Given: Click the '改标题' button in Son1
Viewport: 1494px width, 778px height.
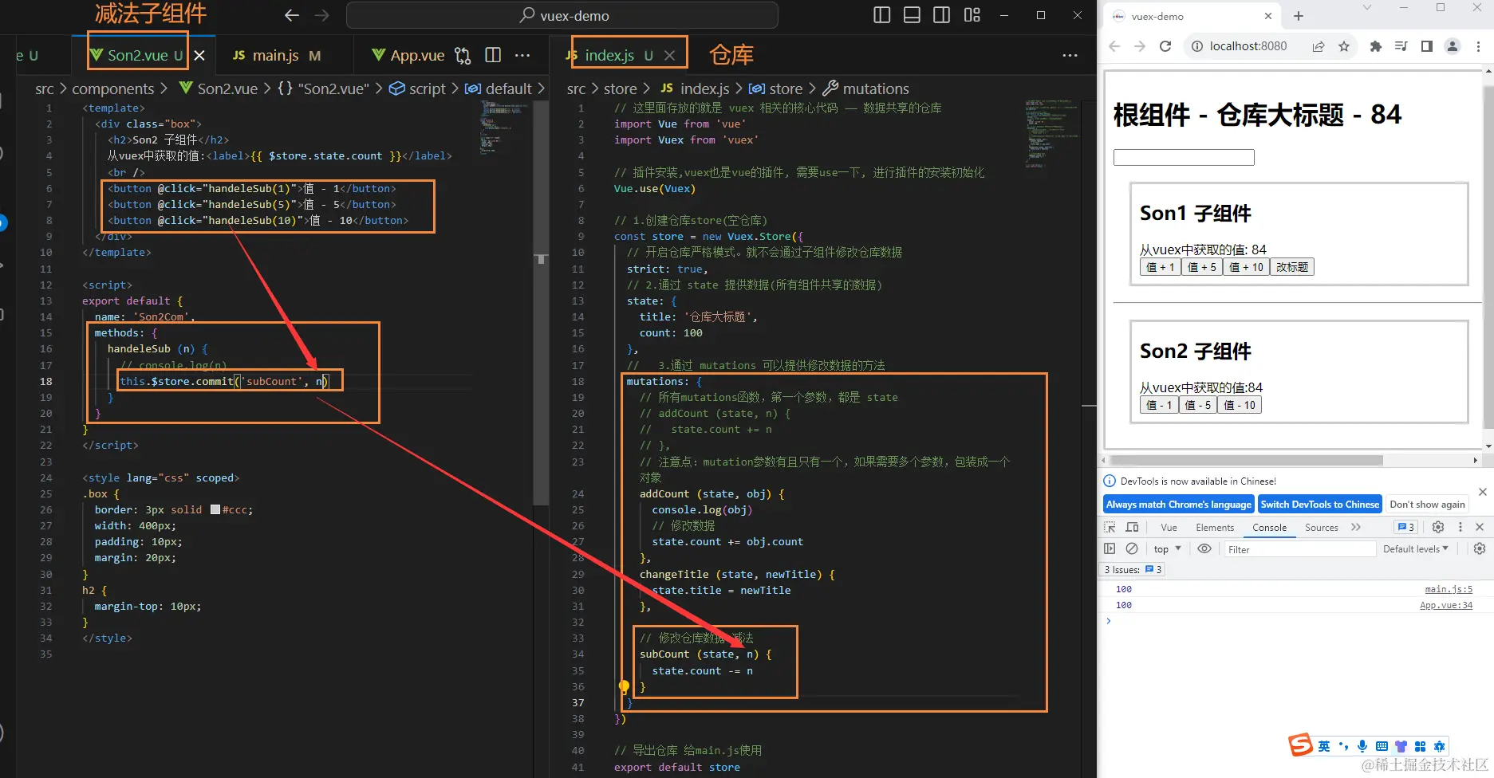Looking at the screenshot, I should click(x=1292, y=267).
